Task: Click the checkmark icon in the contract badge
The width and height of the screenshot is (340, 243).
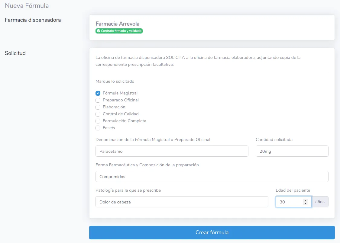Action: [99, 31]
